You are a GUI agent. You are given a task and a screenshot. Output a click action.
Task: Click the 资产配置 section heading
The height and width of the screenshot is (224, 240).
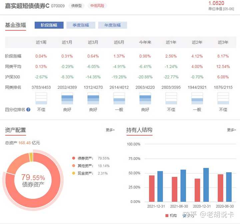[x=15, y=130]
